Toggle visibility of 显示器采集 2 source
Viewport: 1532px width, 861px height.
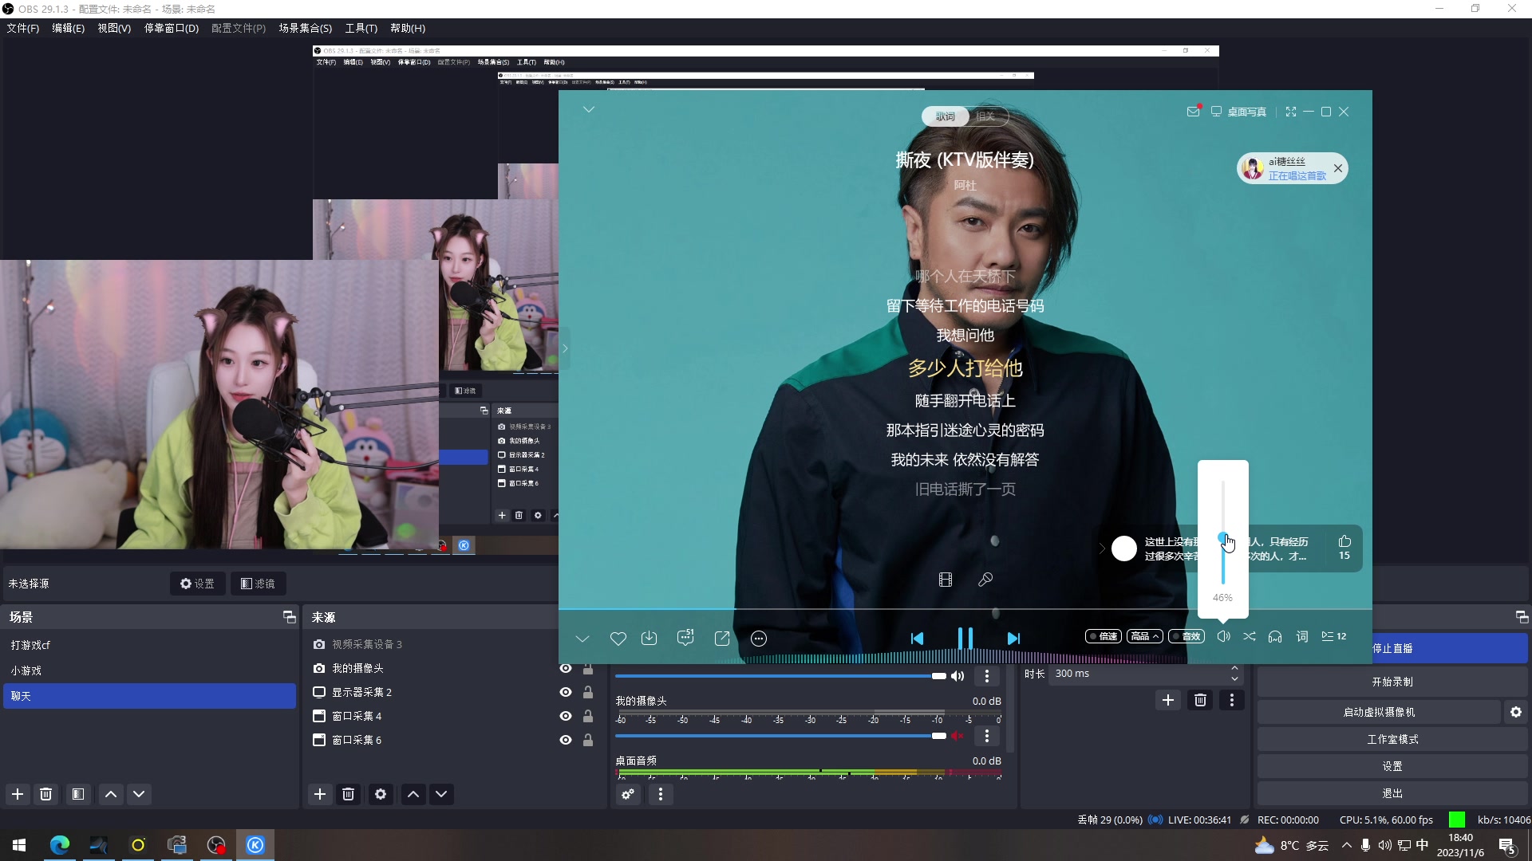click(566, 692)
